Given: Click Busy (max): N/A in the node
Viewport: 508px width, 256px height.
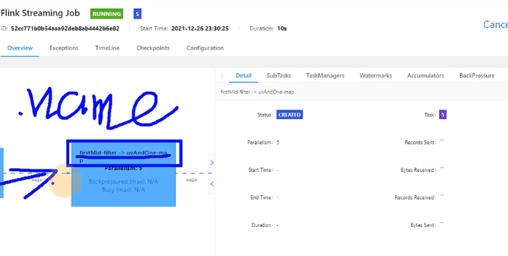Looking at the screenshot, I should click(123, 189).
